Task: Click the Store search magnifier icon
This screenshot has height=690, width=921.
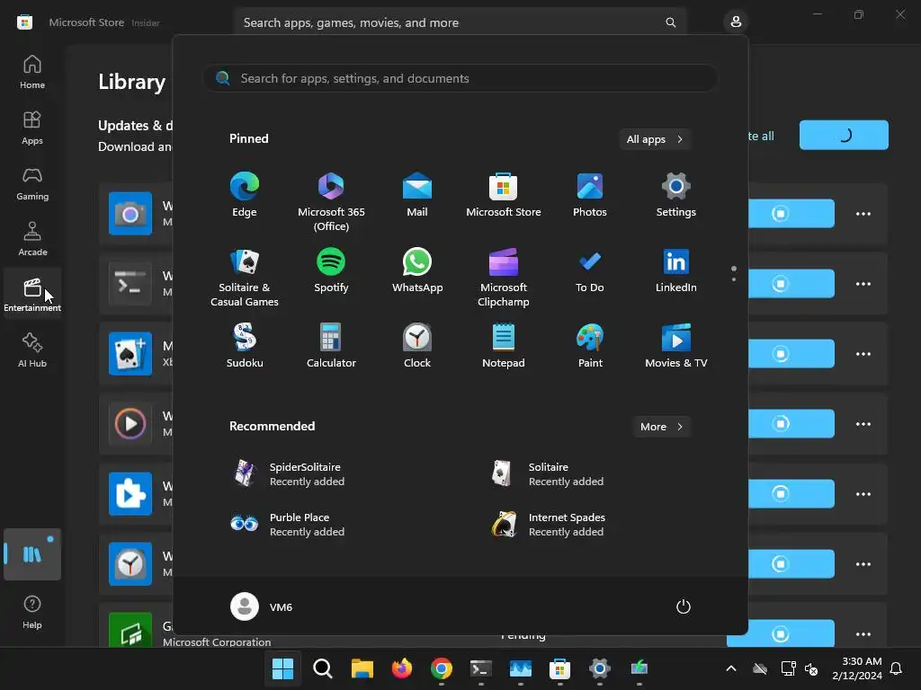Action: (x=670, y=22)
